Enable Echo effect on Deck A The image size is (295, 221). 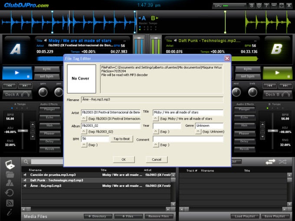pyautogui.click(x=49, y=117)
